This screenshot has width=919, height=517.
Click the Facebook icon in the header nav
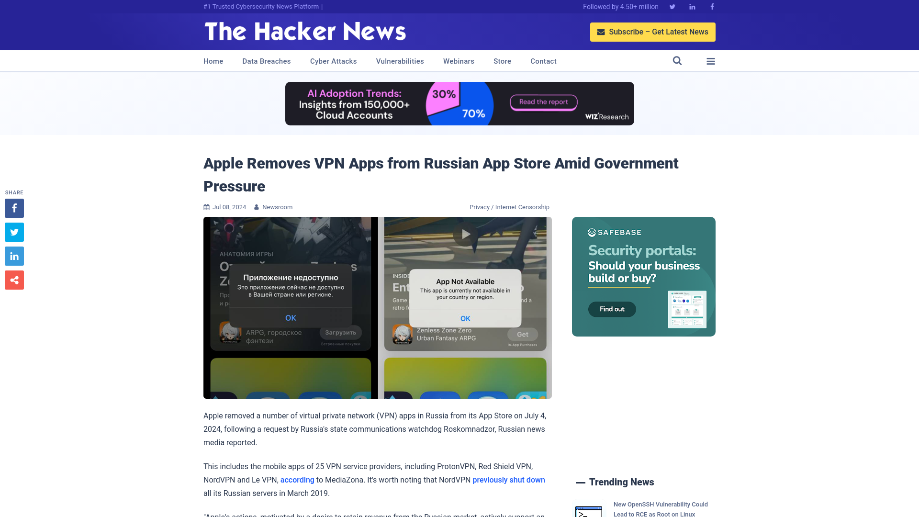pos(712,6)
